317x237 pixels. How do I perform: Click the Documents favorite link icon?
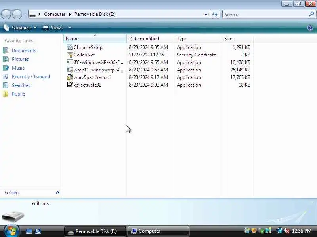pyautogui.click(x=6, y=51)
